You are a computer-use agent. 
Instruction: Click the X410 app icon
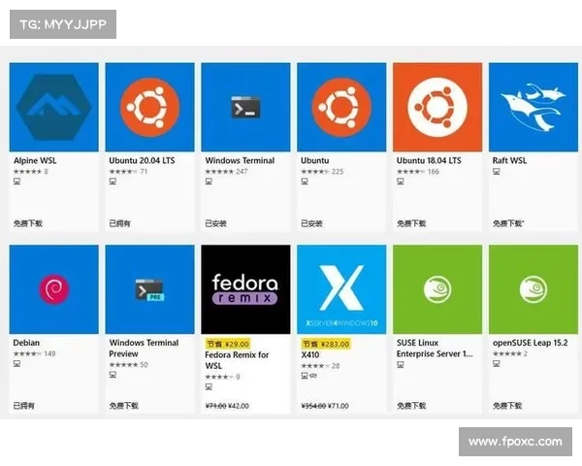tap(341, 289)
